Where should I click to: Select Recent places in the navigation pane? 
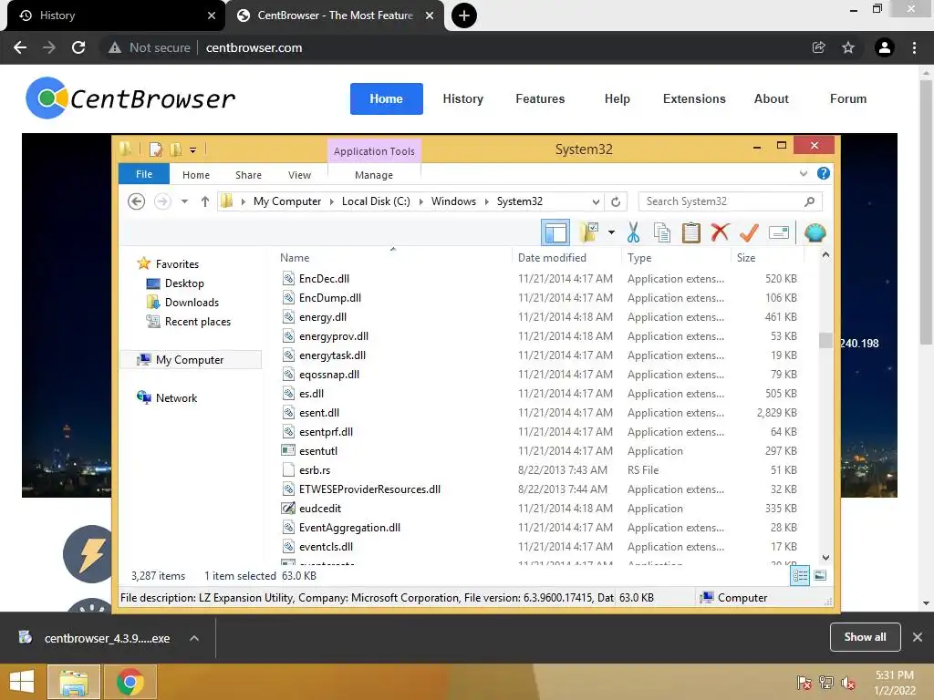pos(197,322)
